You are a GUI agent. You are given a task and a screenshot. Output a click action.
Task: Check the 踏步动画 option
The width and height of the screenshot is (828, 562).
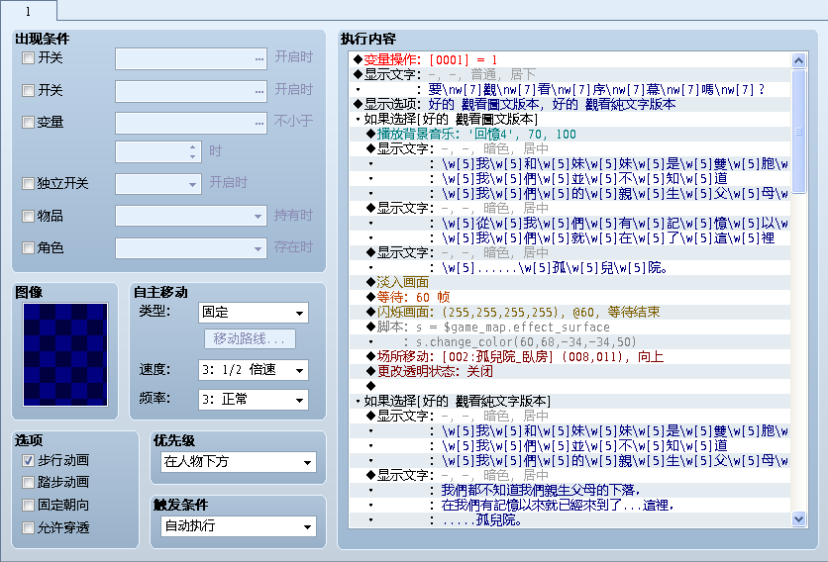click(x=28, y=482)
